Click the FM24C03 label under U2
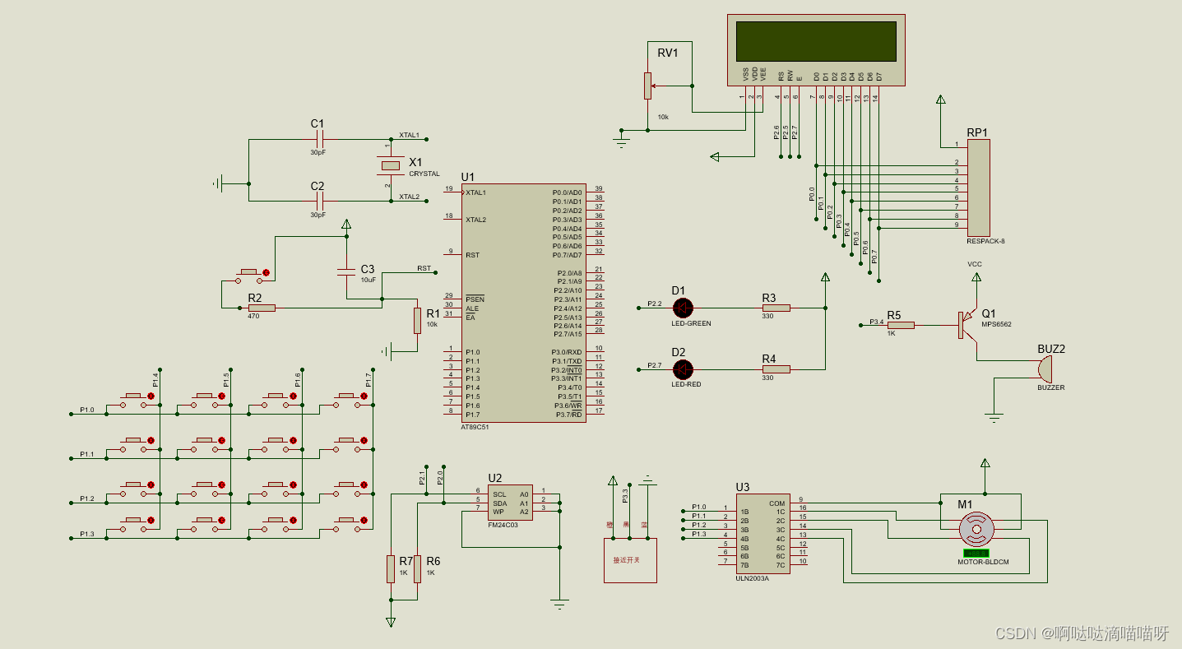 (502, 524)
